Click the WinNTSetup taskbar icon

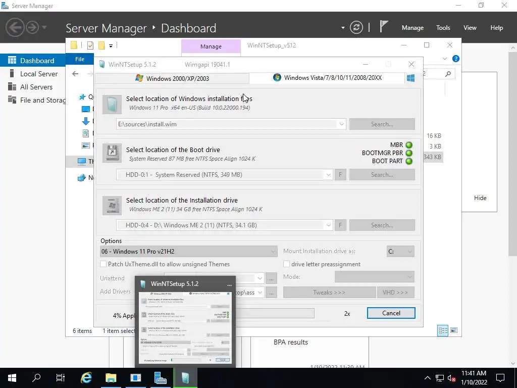(x=185, y=378)
